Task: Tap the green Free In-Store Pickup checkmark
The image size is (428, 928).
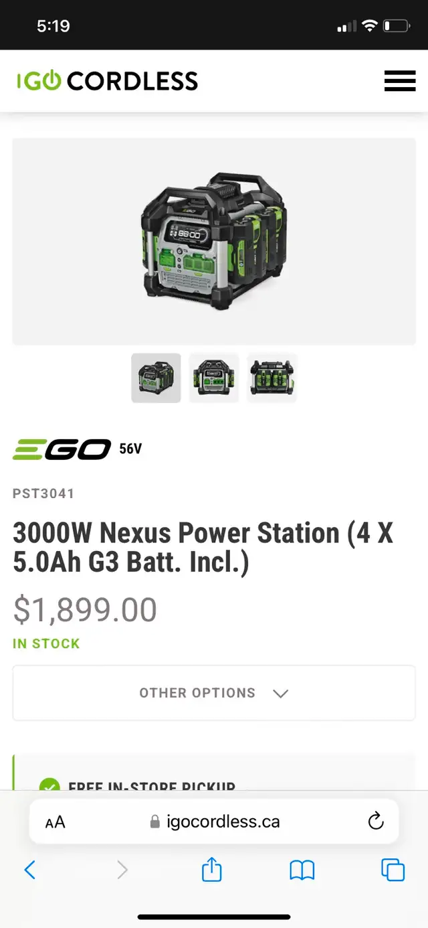Action: [49, 784]
